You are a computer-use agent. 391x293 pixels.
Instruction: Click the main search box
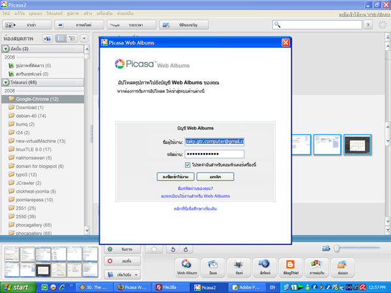pos(317,25)
